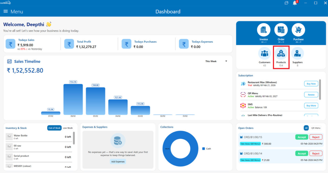Click Renew for QR Menu subscription
The height and width of the screenshot is (173, 328).
tap(311, 95)
